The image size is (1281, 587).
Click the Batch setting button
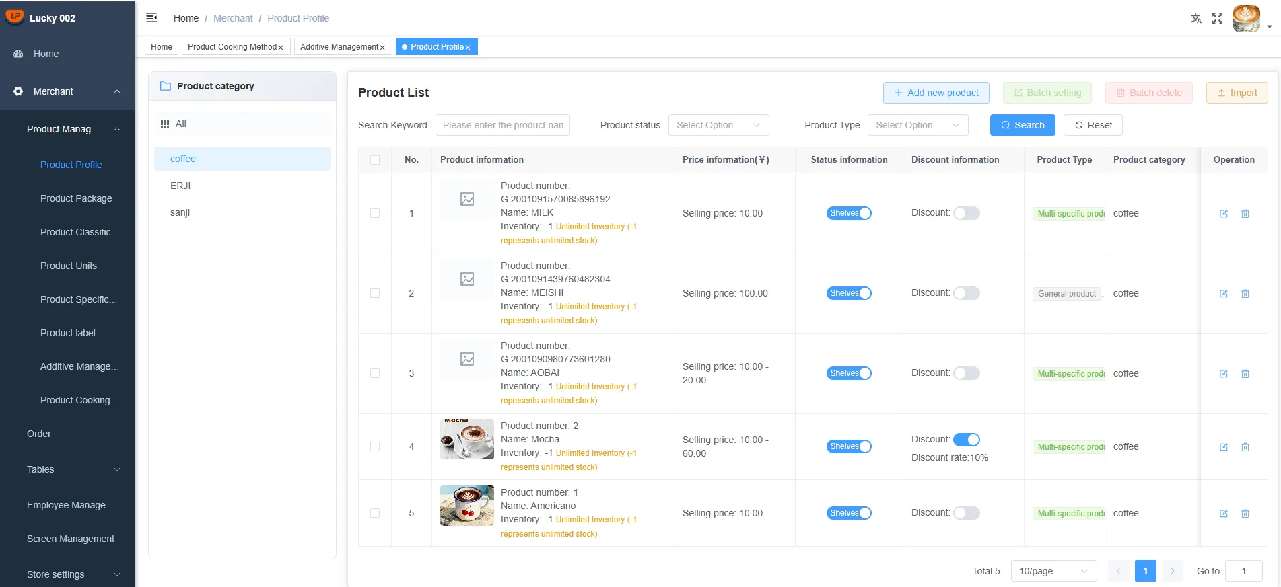coord(1047,93)
